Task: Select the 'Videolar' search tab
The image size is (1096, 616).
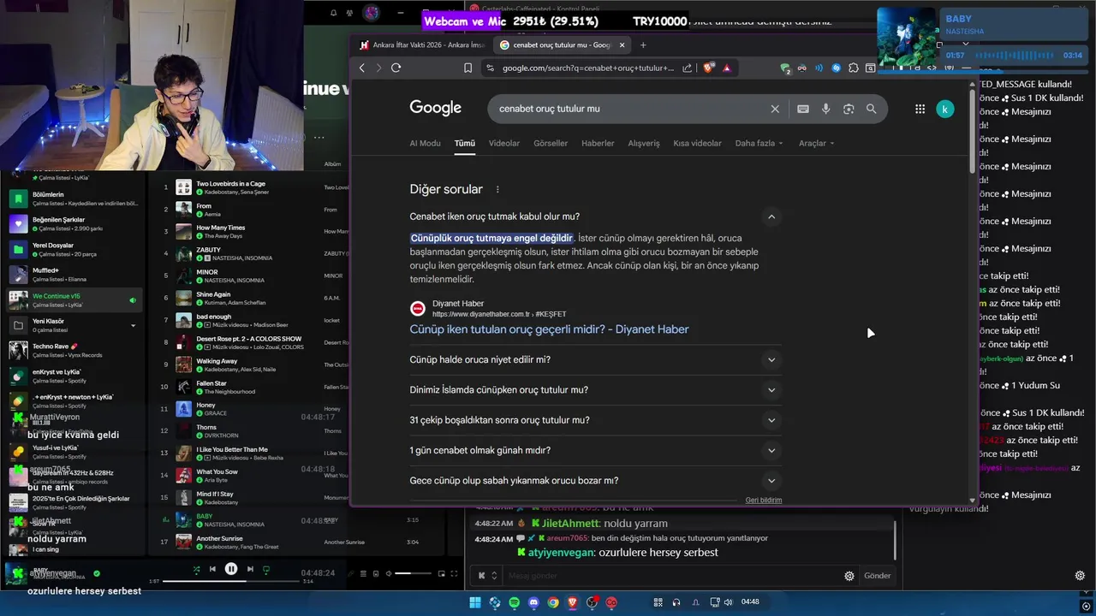Action: [504, 144]
